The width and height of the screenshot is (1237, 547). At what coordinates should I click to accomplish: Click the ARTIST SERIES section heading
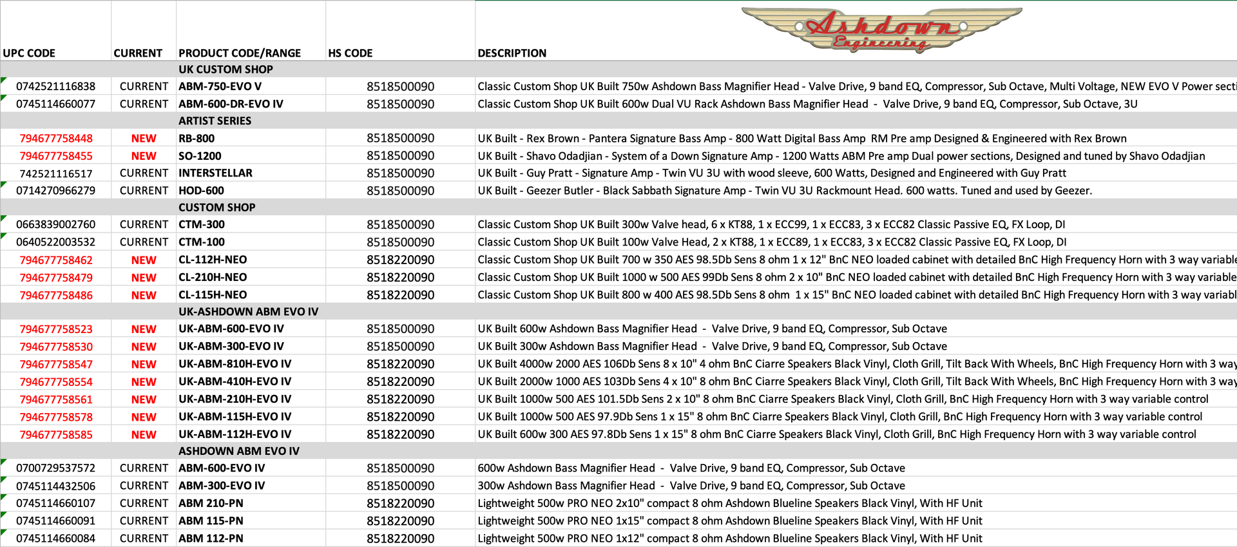click(x=215, y=121)
